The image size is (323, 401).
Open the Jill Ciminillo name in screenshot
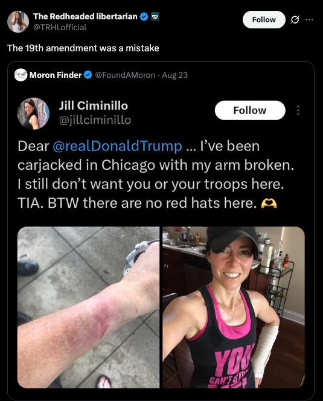click(x=94, y=106)
